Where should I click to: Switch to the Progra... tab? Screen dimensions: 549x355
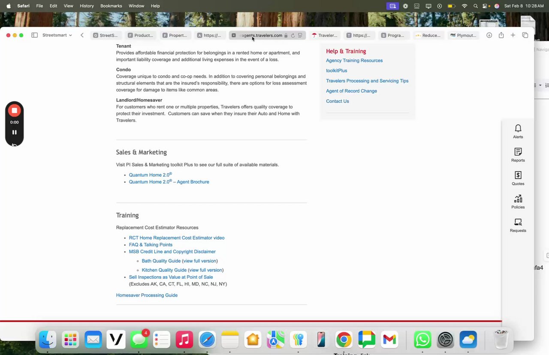tap(393, 36)
